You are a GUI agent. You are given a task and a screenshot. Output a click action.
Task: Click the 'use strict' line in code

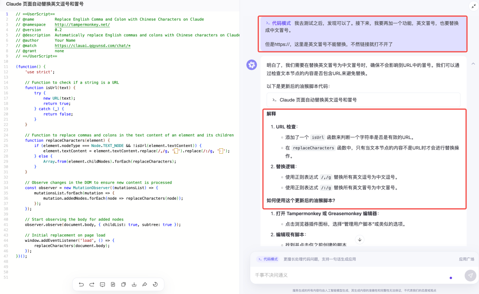coord(40,72)
